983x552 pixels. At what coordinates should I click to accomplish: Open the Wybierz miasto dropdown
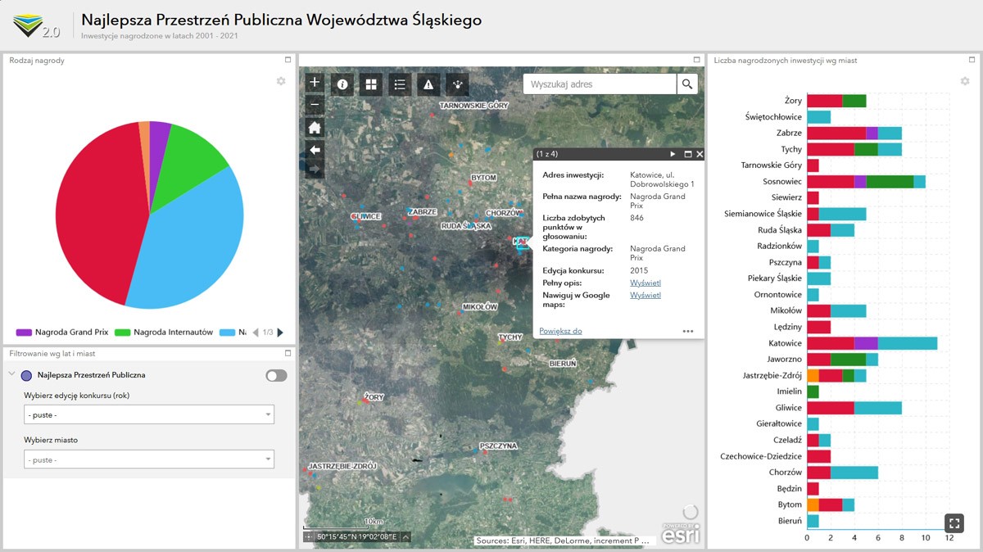pyautogui.click(x=148, y=459)
